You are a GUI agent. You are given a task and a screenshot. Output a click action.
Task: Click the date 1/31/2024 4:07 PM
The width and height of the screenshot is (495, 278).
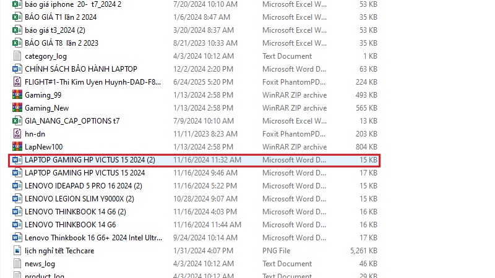(x=203, y=251)
